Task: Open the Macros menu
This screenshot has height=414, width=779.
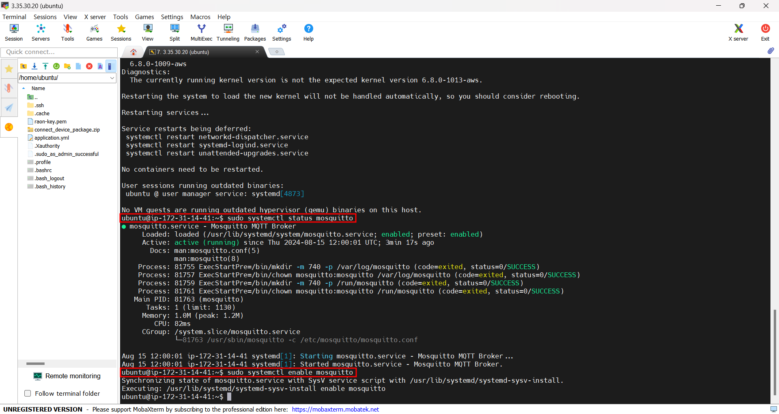Action: tap(200, 17)
